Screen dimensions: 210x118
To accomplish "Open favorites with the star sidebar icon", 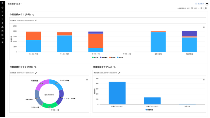I will pos(2,15).
